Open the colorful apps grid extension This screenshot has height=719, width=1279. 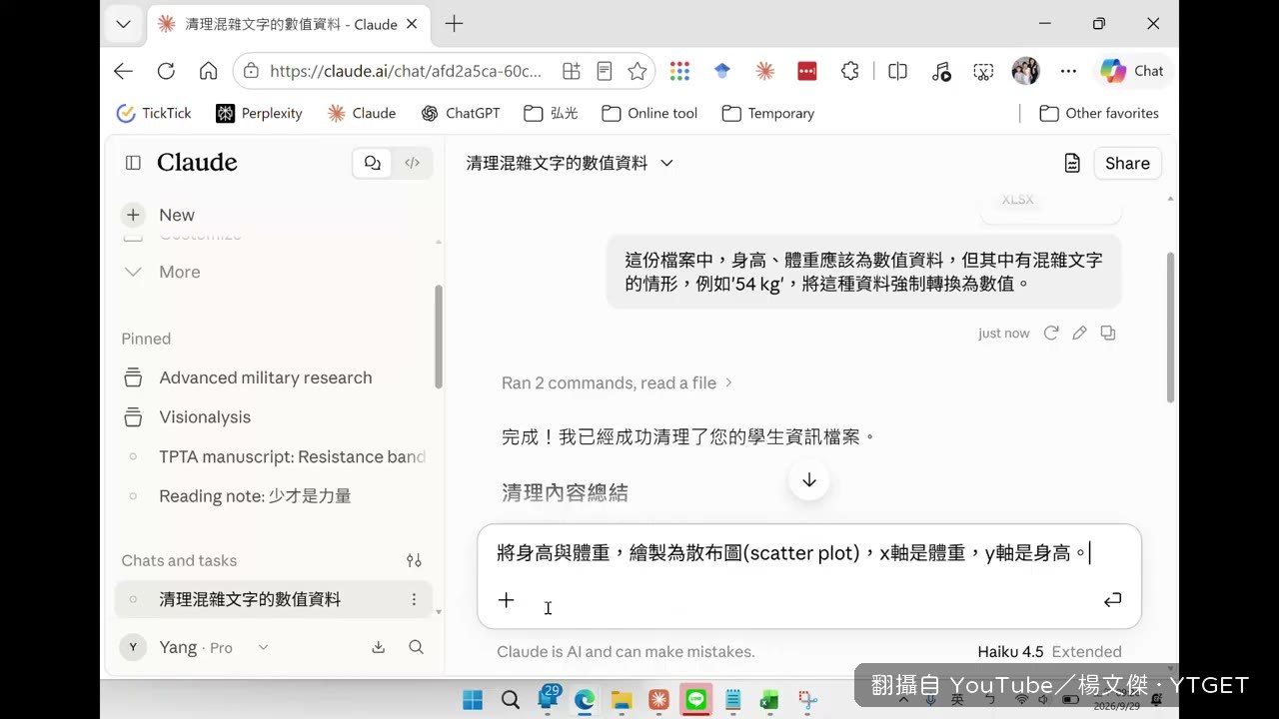(679, 71)
